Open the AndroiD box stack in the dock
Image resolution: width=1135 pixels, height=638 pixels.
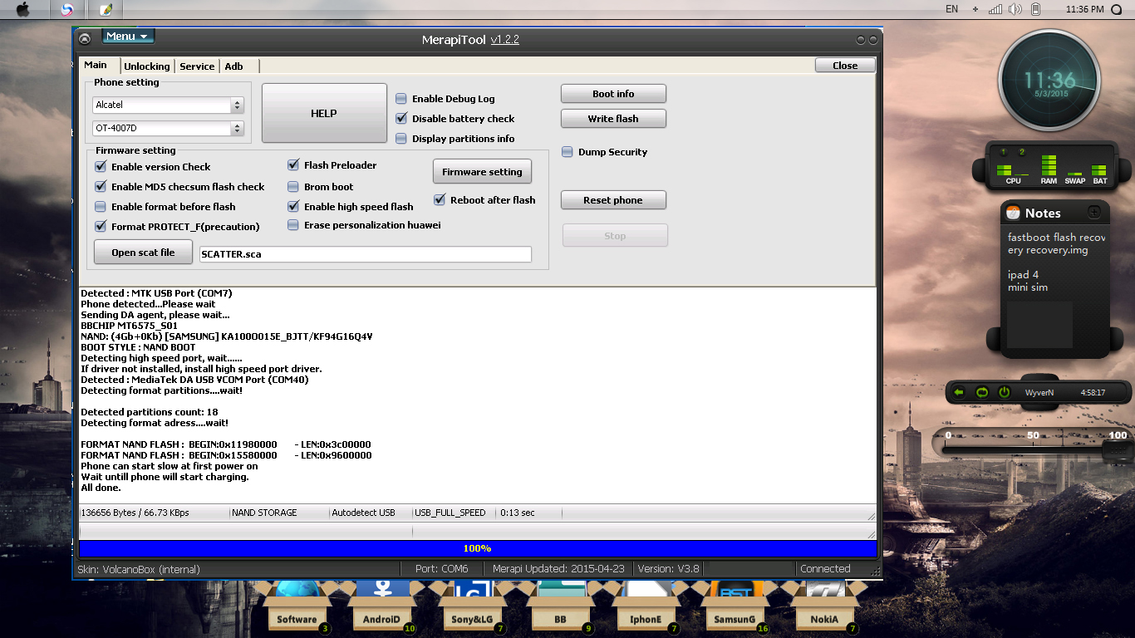(x=382, y=605)
